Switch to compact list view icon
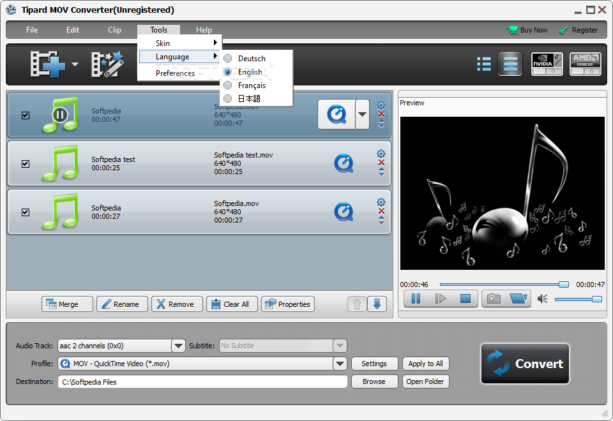 (484, 64)
